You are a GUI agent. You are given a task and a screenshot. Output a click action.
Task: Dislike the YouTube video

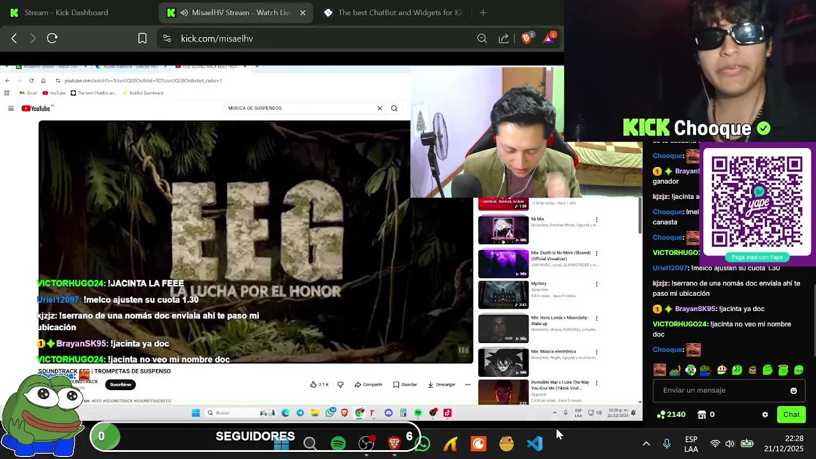point(340,384)
